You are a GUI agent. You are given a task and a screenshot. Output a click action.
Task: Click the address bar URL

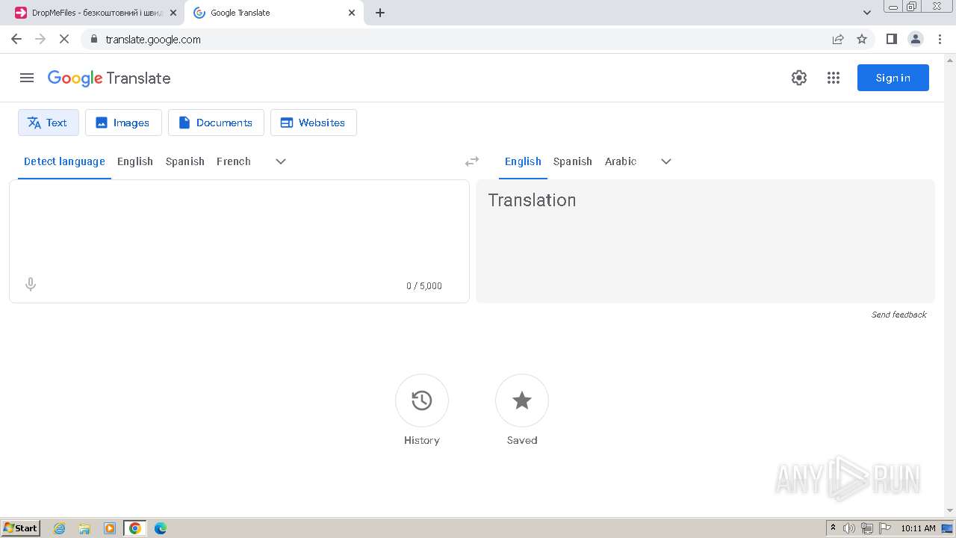pos(153,40)
